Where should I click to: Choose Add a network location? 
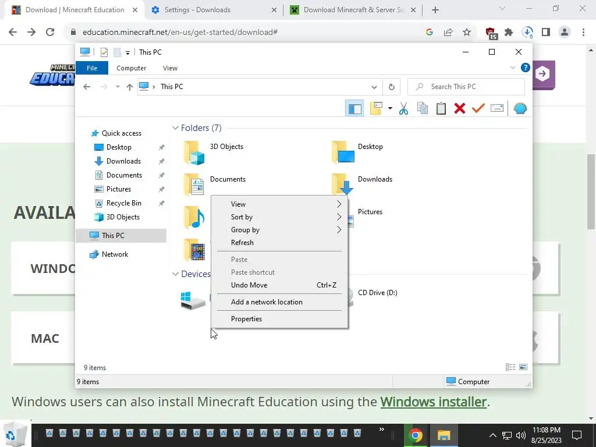pos(279,302)
